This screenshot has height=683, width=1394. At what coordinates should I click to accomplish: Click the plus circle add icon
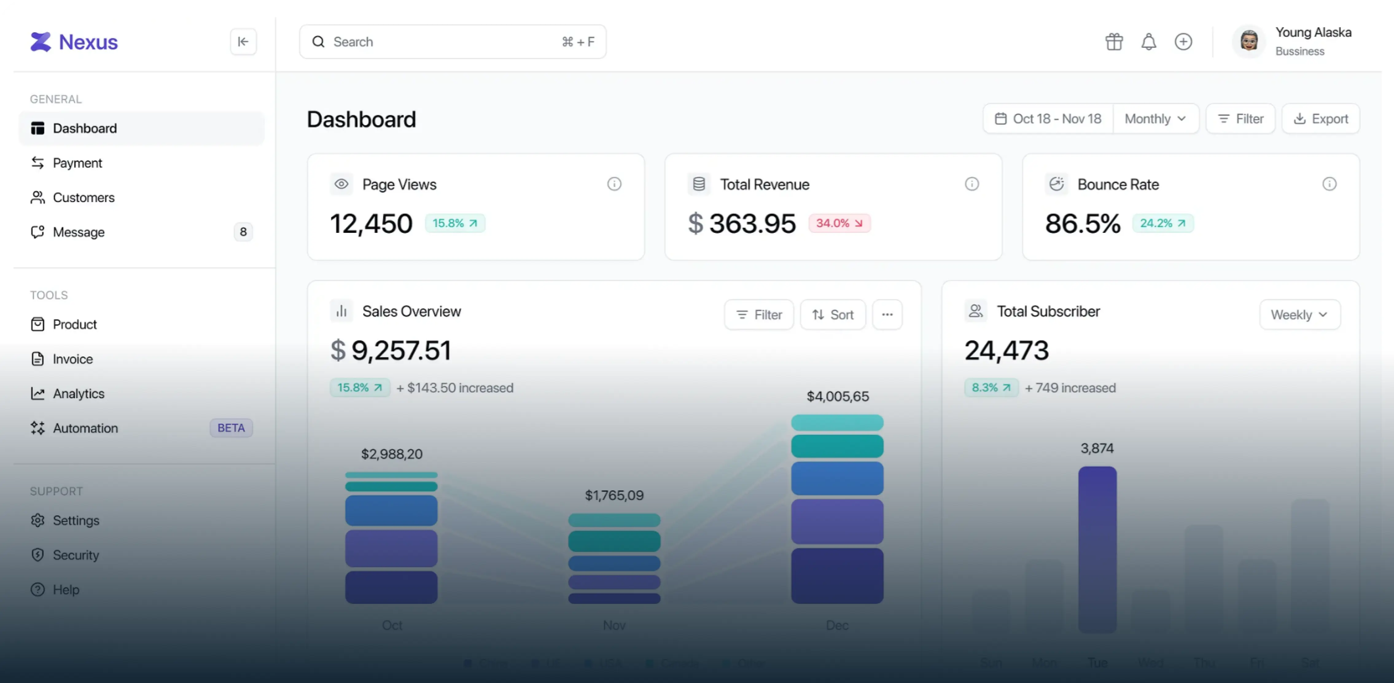coord(1183,42)
